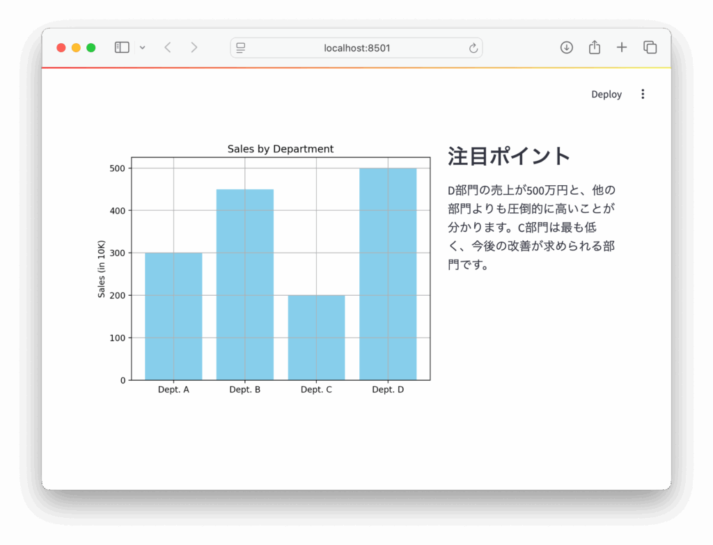Open the Streamlit three-dot menu
The image size is (713, 545).
coord(643,94)
